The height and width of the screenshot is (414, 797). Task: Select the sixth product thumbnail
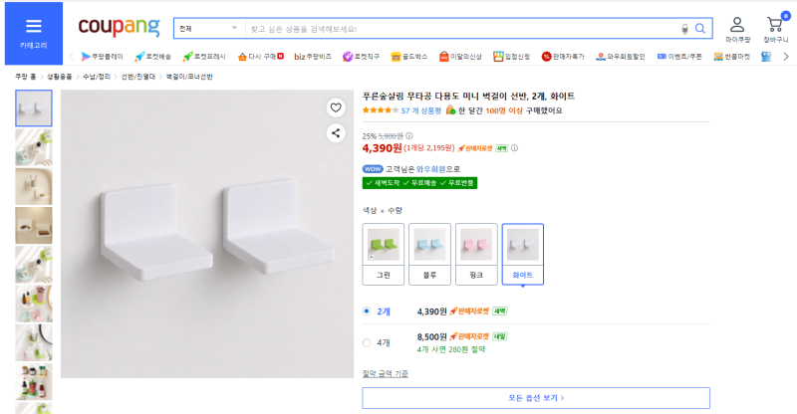(x=34, y=304)
